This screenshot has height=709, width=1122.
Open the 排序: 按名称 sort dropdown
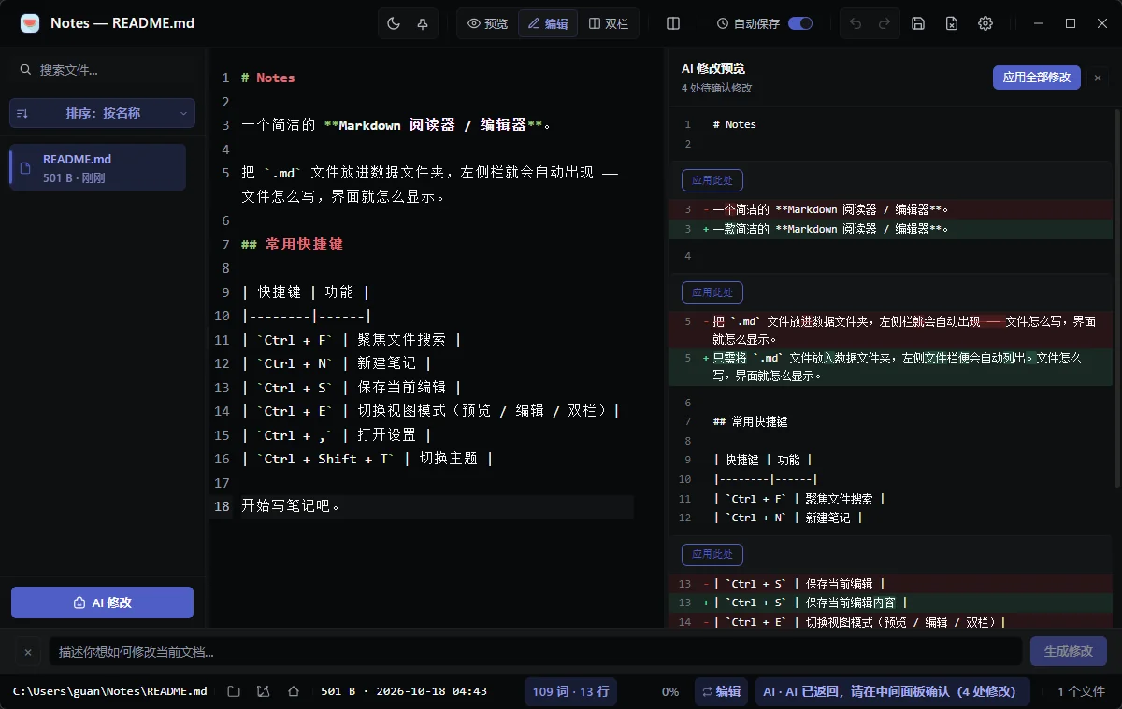pyautogui.click(x=102, y=113)
